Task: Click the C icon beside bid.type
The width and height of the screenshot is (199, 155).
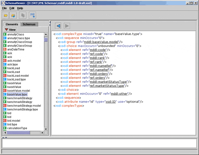Action: click(5, 125)
